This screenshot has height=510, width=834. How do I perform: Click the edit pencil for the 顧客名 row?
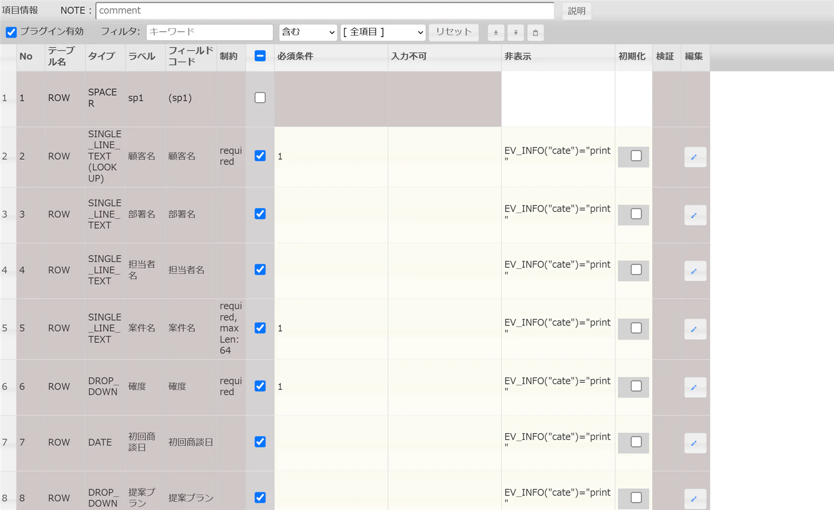click(x=695, y=157)
